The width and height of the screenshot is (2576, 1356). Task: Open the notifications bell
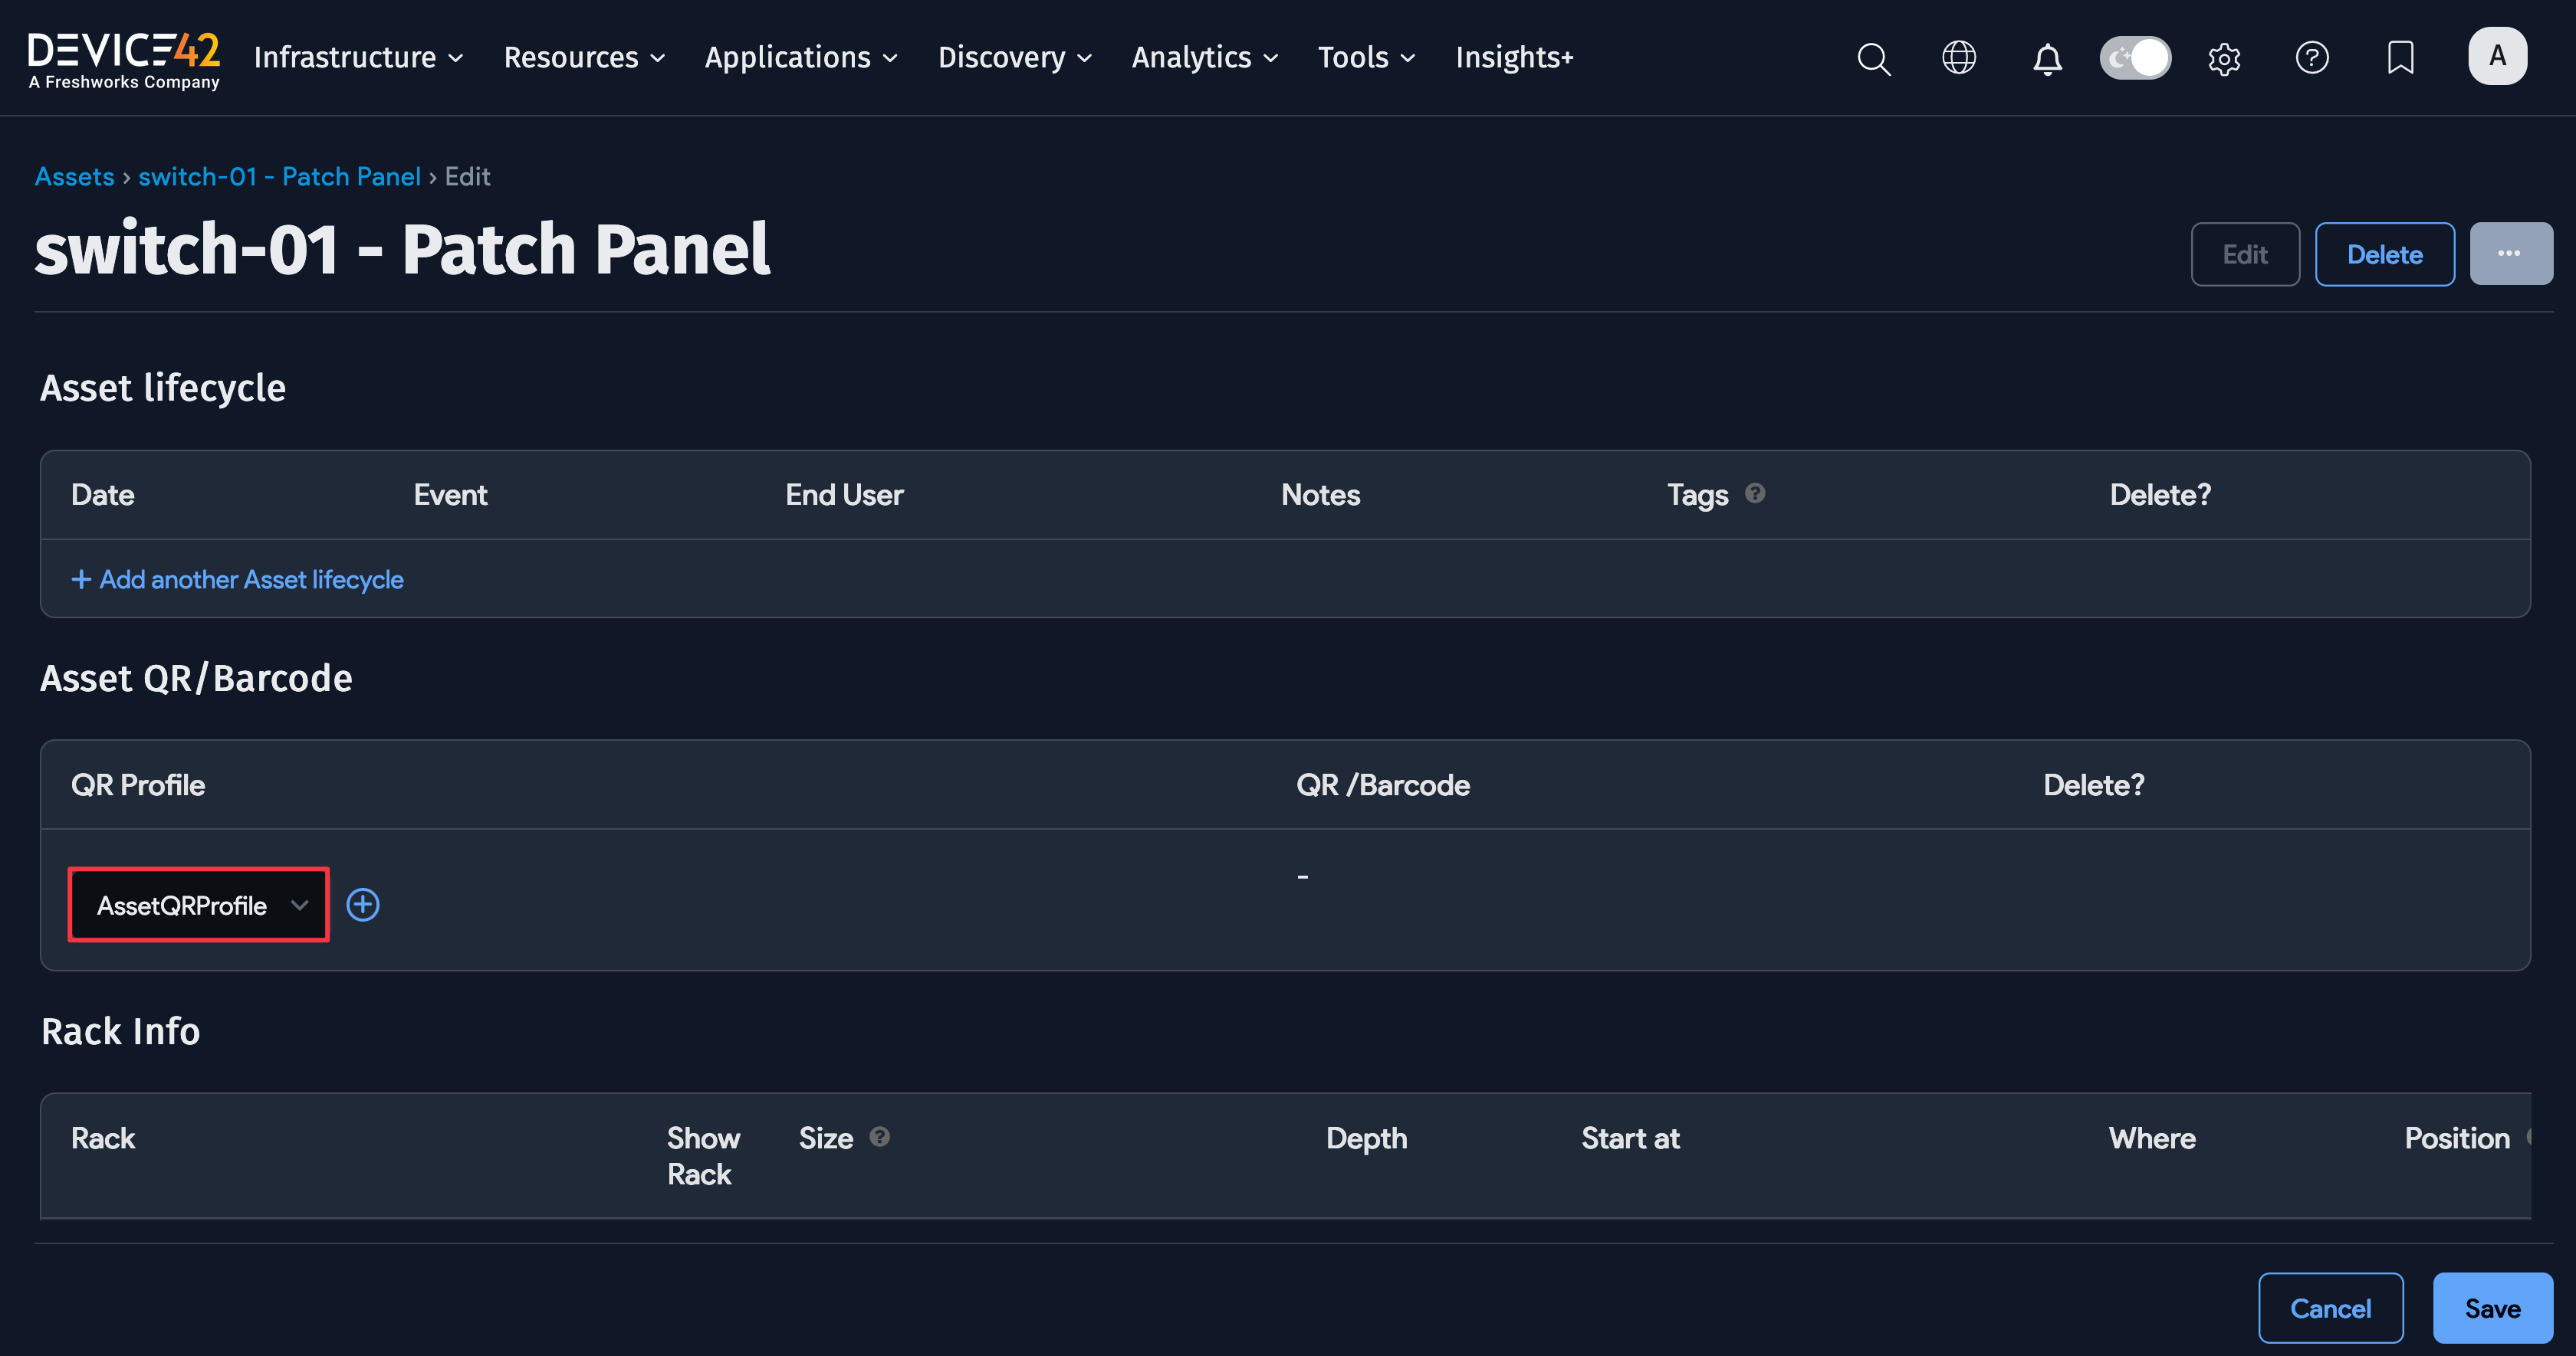click(x=2047, y=58)
